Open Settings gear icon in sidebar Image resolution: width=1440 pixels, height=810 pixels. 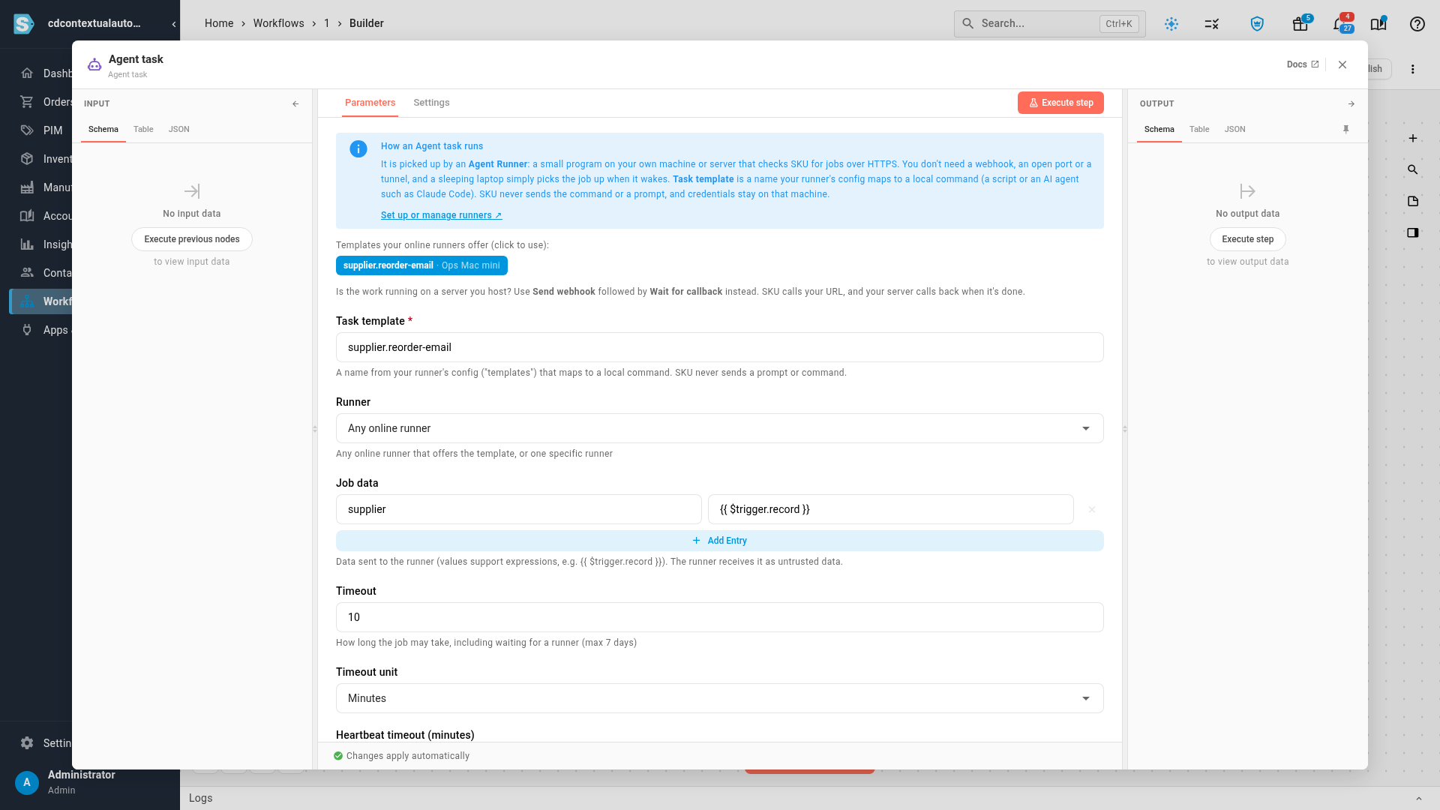[27, 743]
